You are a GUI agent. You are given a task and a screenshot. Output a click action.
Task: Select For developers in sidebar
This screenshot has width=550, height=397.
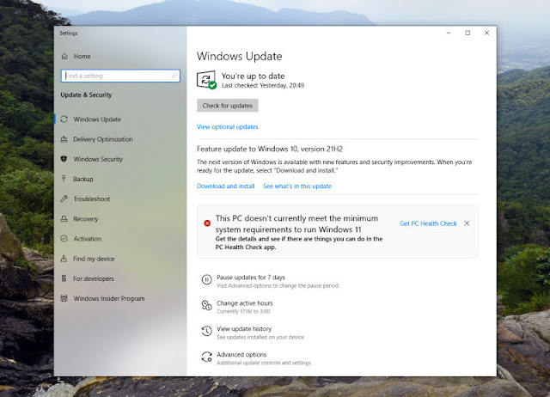tap(94, 278)
